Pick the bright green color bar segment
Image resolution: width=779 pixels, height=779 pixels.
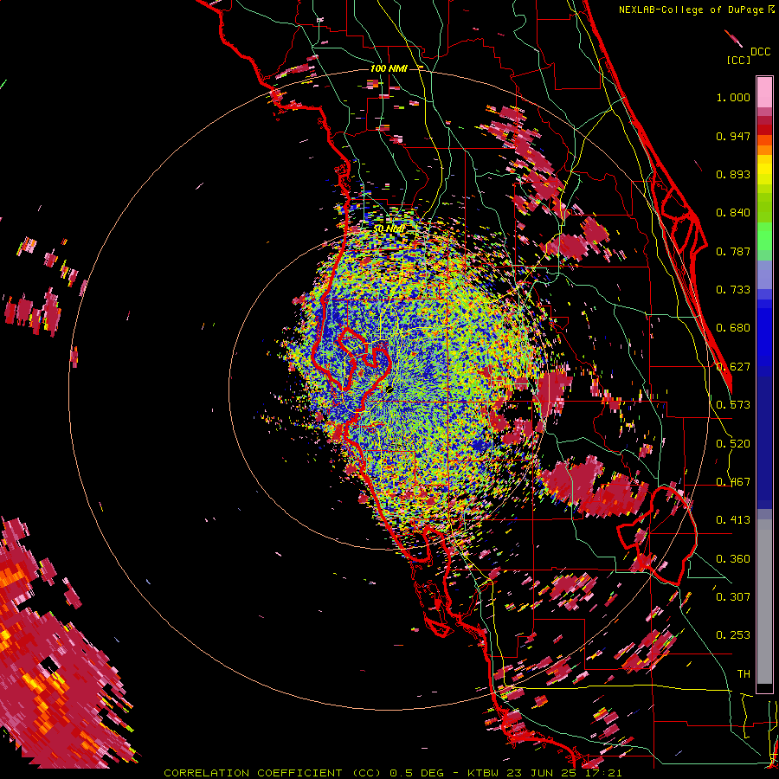[764, 235]
